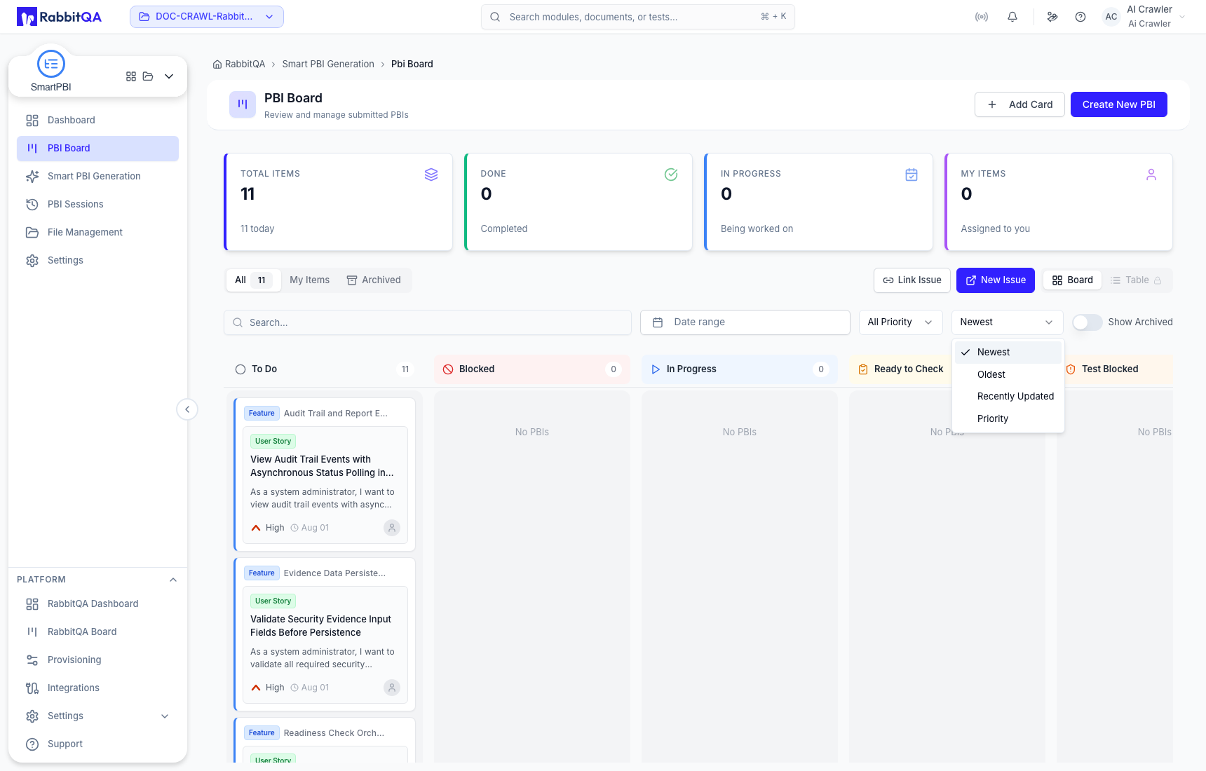Open the notifications bell
The image size is (1206, 771).
point(1012,17)
